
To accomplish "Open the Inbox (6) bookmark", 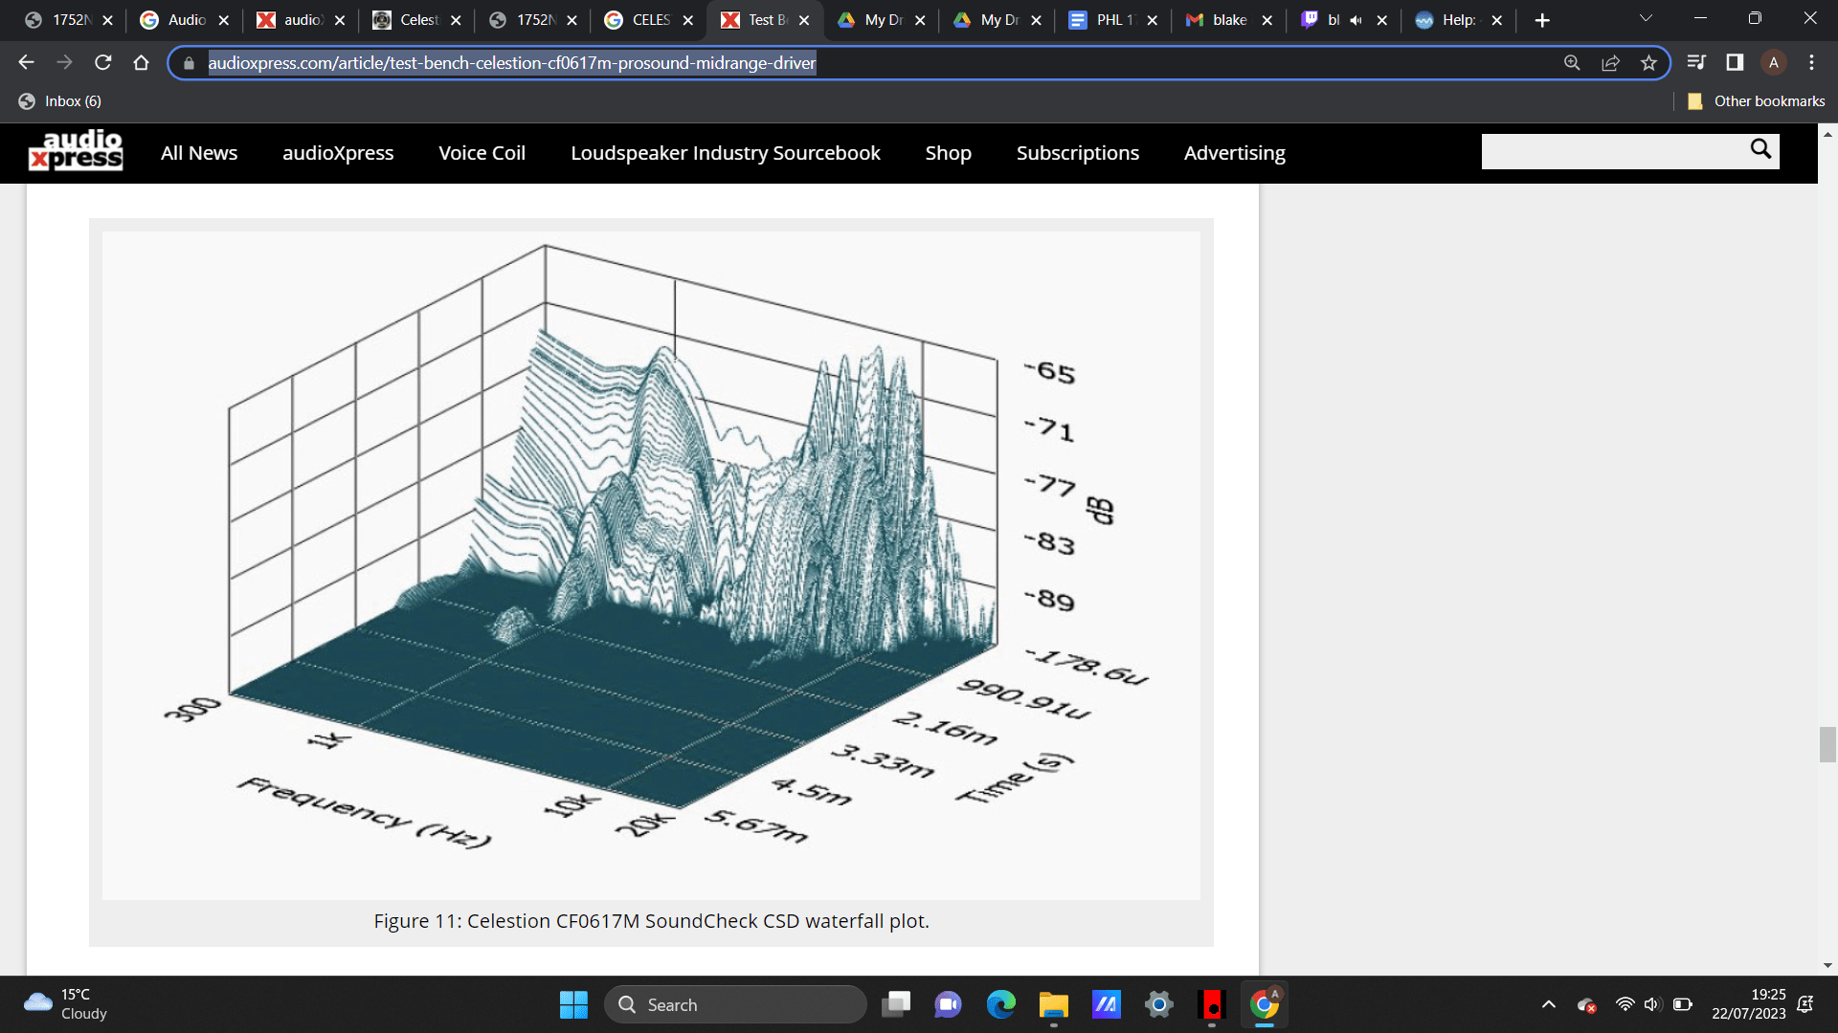I will point(59,101).
